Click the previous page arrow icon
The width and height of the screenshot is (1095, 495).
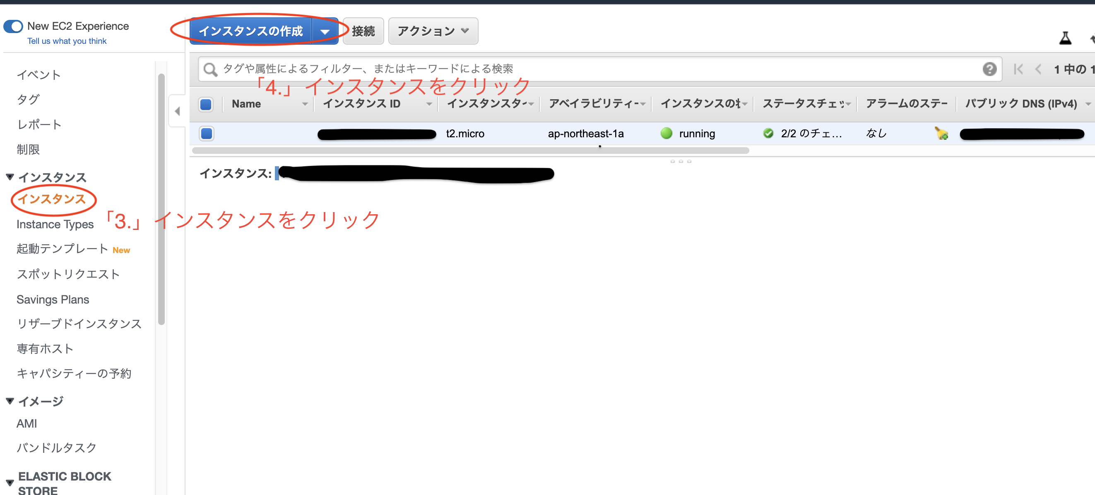1039,69
